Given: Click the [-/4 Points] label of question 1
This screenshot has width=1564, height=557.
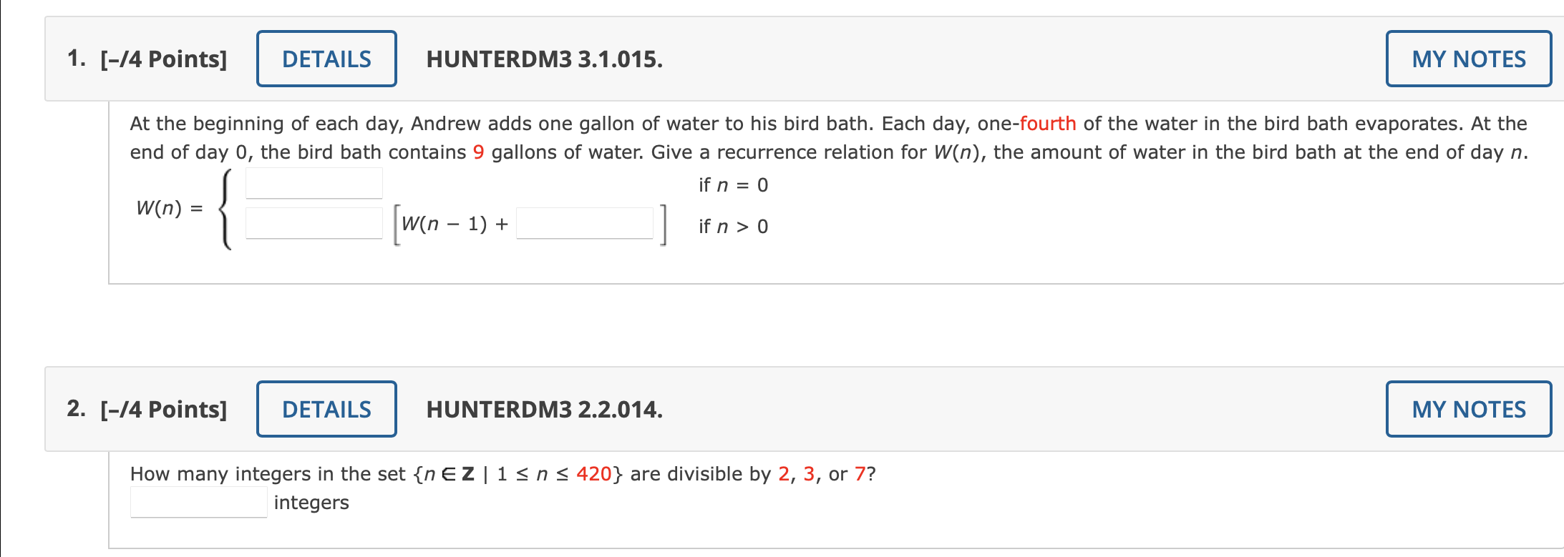Looking at the screenshot, I should point(162,59).
